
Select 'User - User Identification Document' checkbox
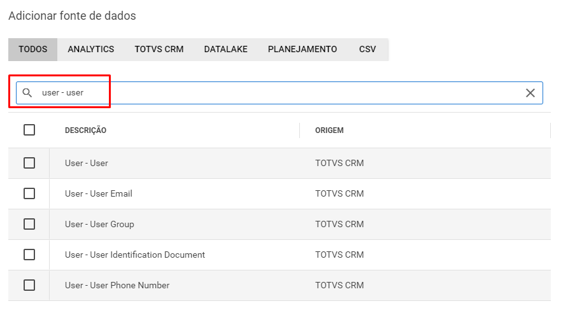click(x=29, y=255)
